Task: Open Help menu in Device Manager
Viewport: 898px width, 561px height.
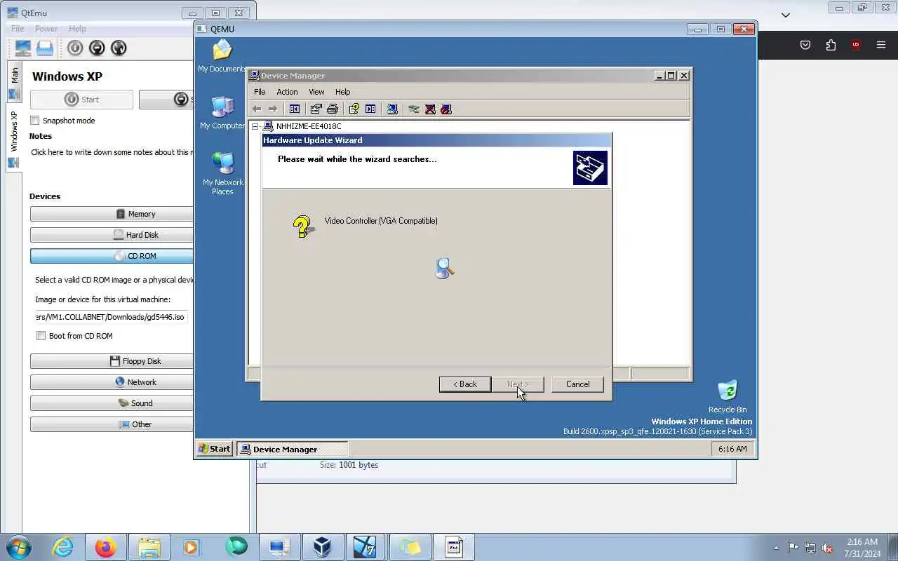Action: point(342,92)
